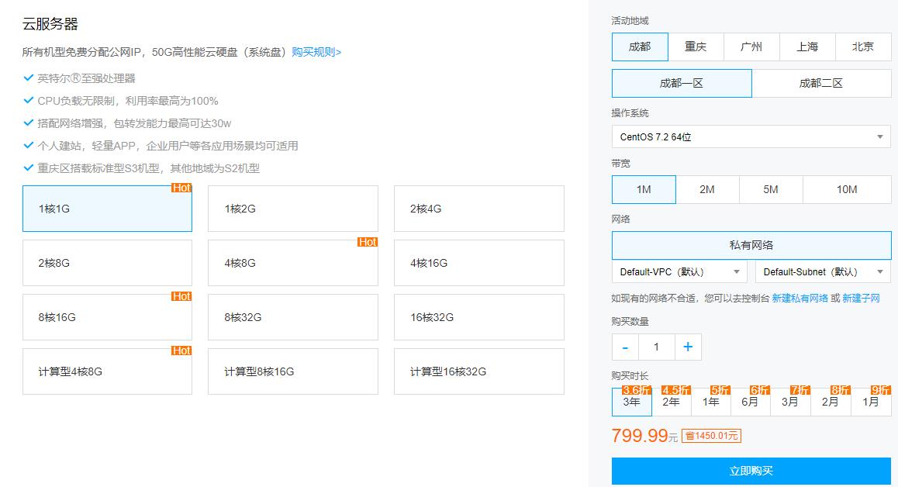Increase purchase quantity with plus button
The image size is (898, 487).
point(688,347)
